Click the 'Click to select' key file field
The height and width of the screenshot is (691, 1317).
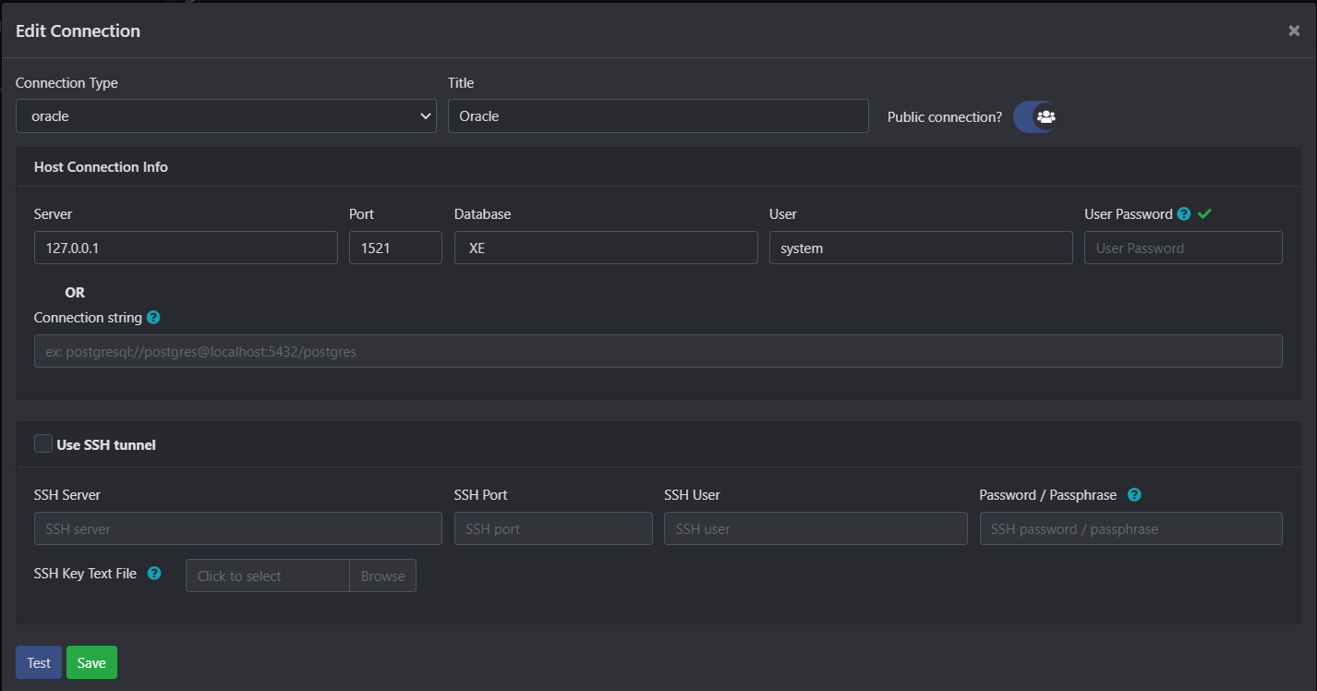(x=268, y=576)
